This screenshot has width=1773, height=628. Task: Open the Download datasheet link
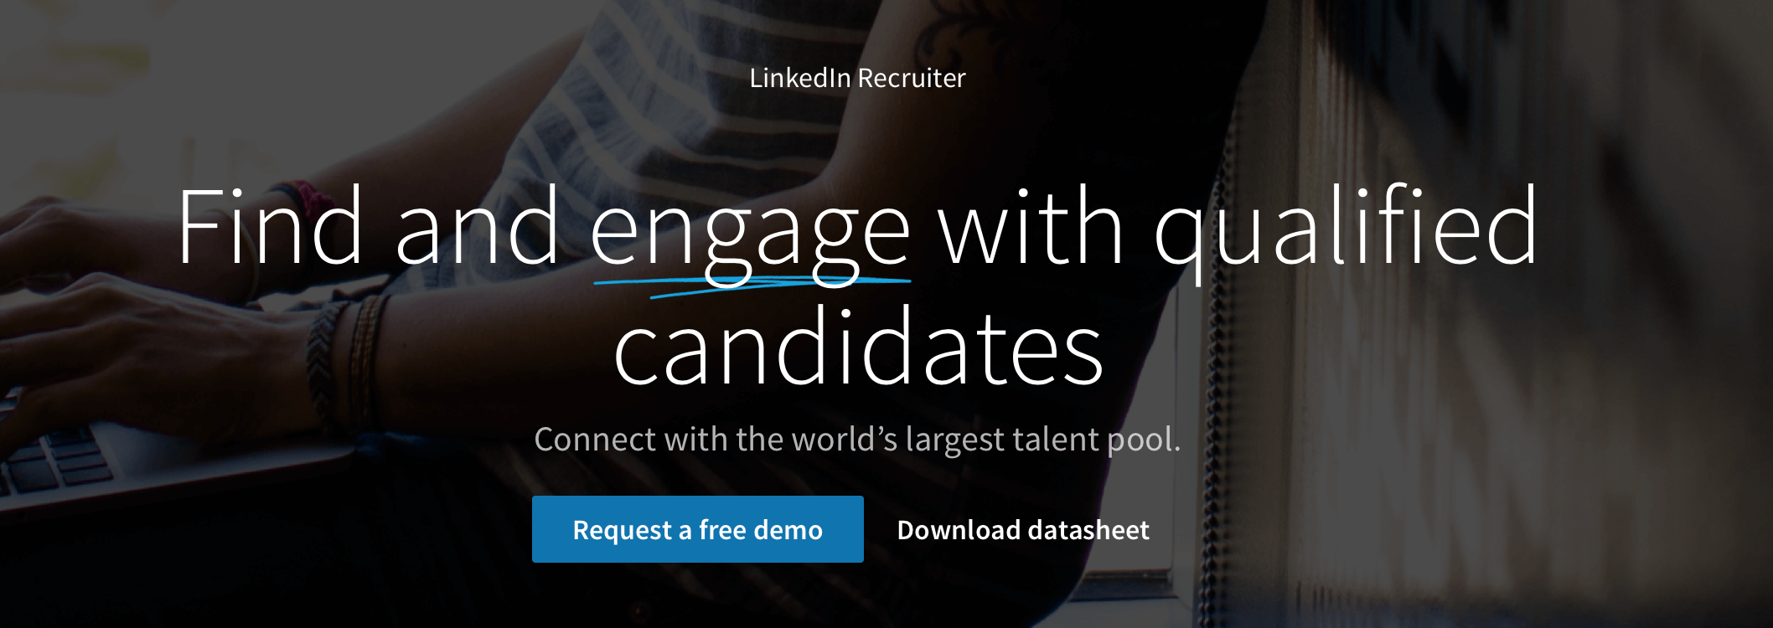click(1023, 530)
